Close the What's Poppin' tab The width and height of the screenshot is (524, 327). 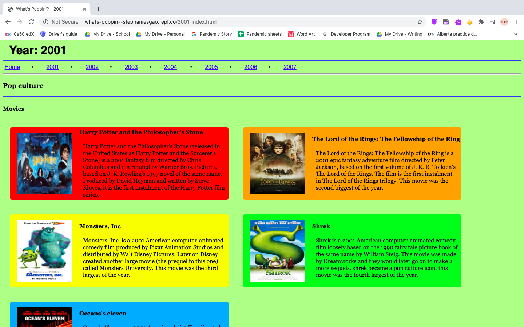pyautogui.click(x=84, y=9)
